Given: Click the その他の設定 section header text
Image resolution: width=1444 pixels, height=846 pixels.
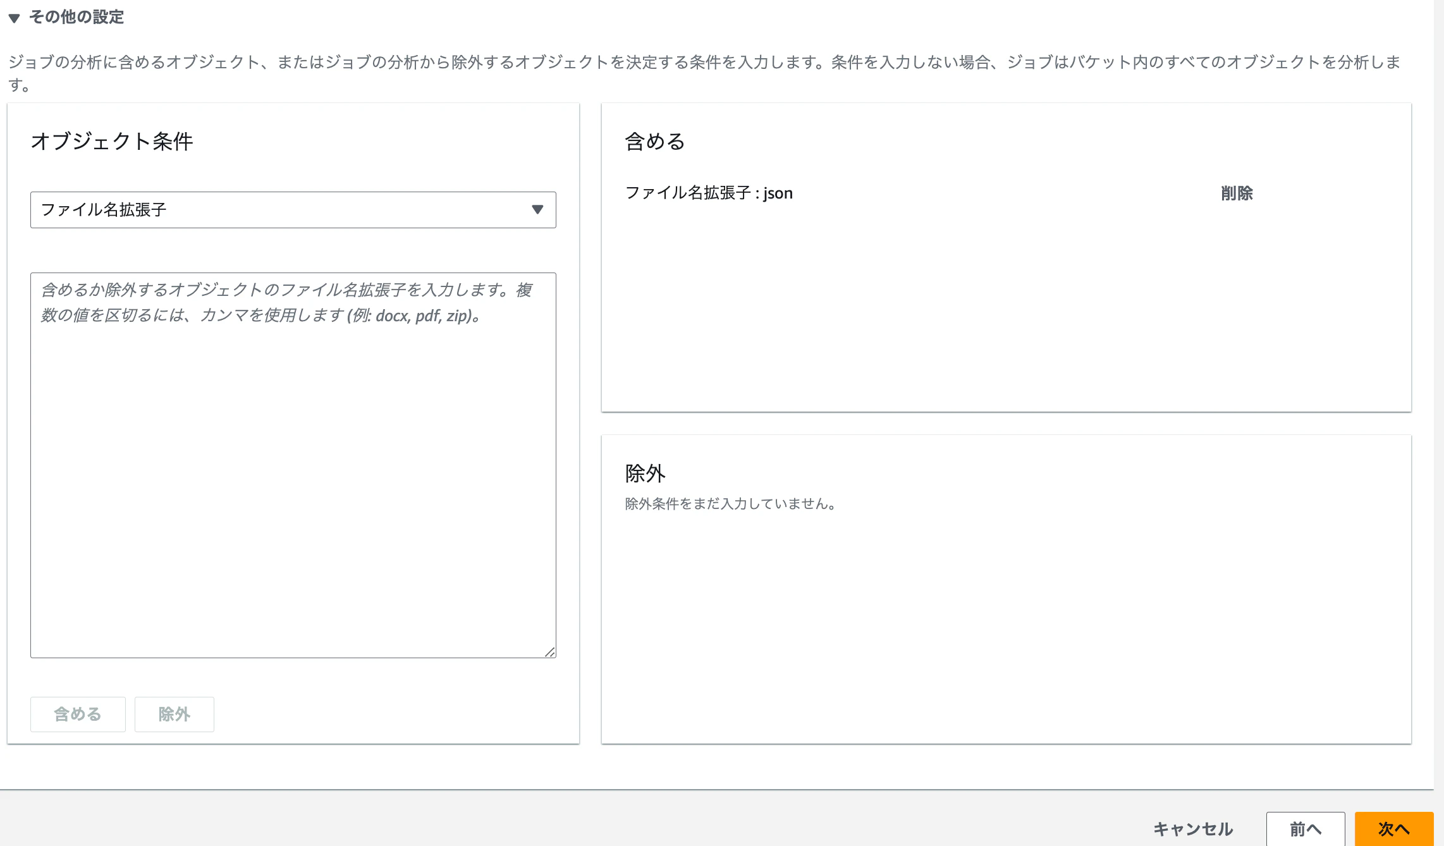Looking at the screenshot, I should coord(76,17).
